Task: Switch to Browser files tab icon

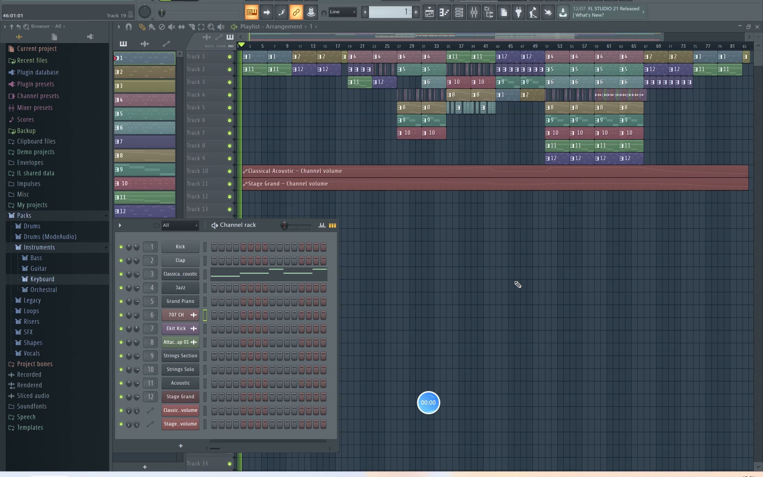Action: point(54,37)
